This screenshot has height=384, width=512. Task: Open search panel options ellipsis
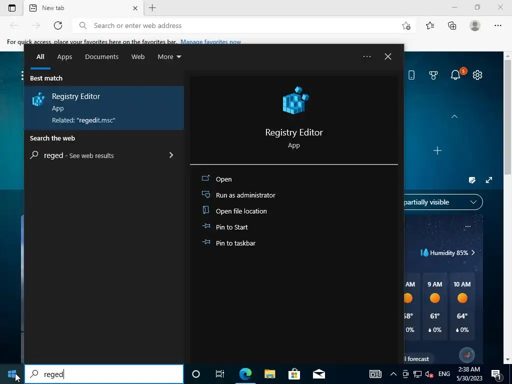[366, 56]
